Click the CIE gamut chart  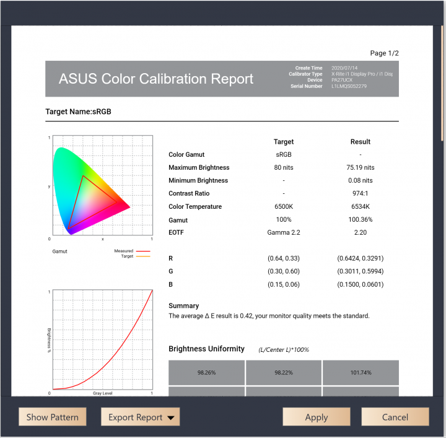click(103, 185)
